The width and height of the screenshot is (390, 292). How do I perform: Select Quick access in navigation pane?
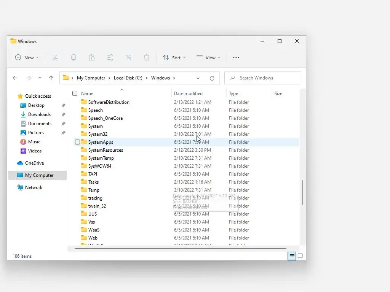pos(38,96)
